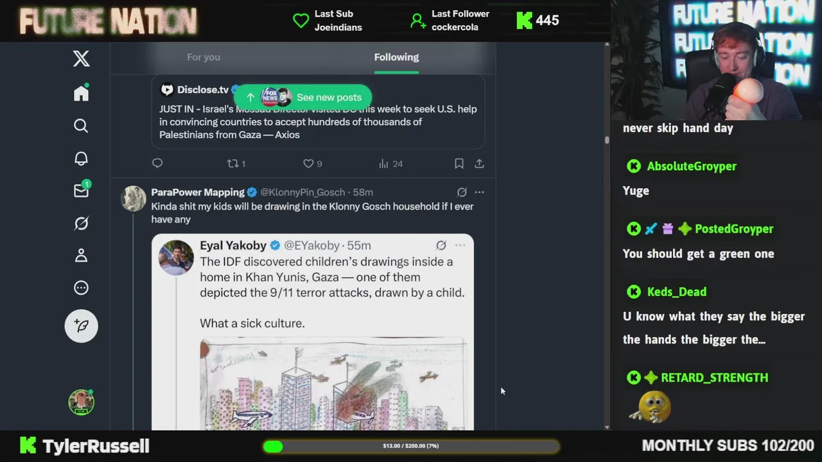Click the Last Sub heart icon
Image resolution: width=822 pixels, height=462 pixels.
point(301,21)
